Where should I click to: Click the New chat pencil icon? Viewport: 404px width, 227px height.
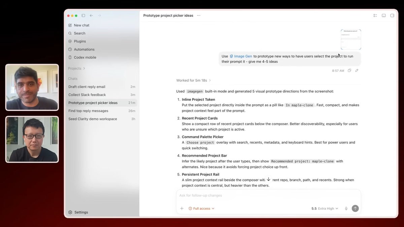(x=70, y=25)
